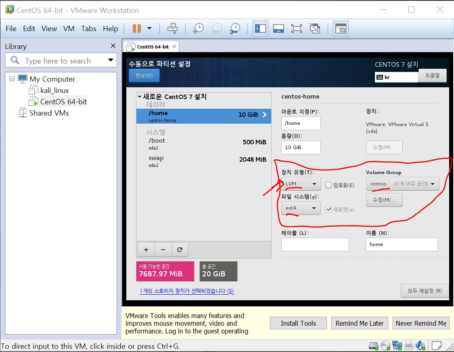Open the Help menu
This screenshot has width=454, height=352.
[x=110, y=28]
